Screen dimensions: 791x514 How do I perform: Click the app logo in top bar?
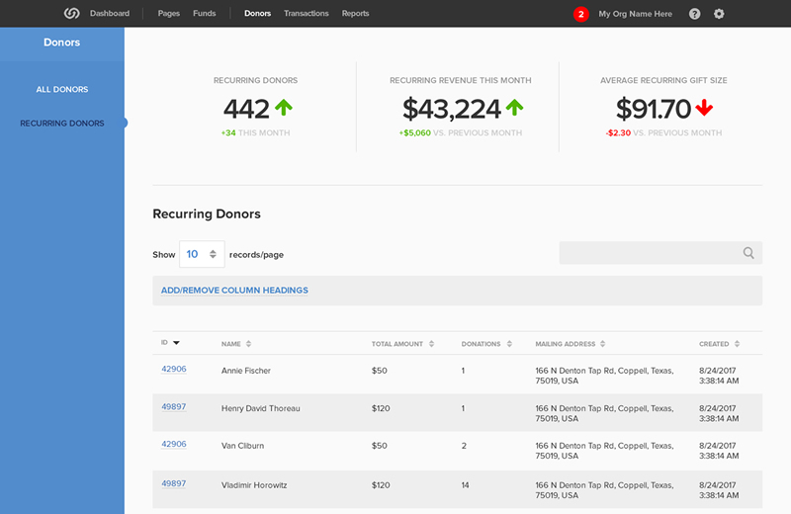coord(71,14)
